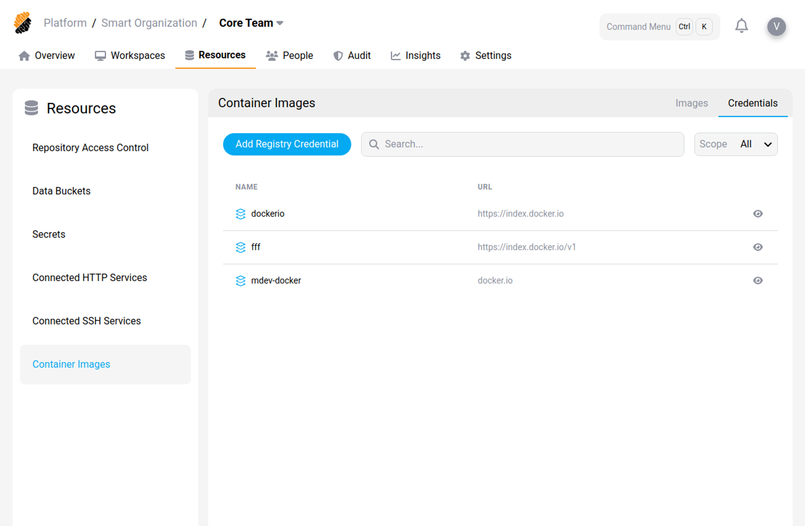Open Smart Organization breadcrumb link
The height and width of the screenshot is (526, 805).
point(149,23)
